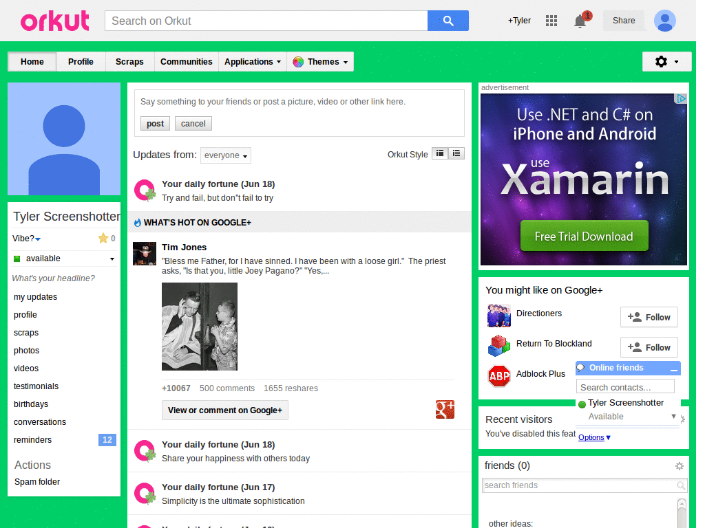705x528 pixels.
Task: Click the settings gear icon
Action: tap(661, 61)
